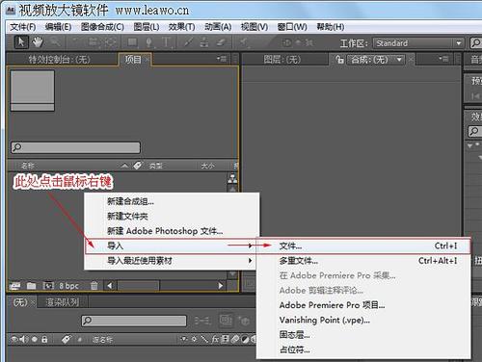482x362 pixels.
Task: Open the flowchart view icon in Project panel
Action: pos(232,178)
